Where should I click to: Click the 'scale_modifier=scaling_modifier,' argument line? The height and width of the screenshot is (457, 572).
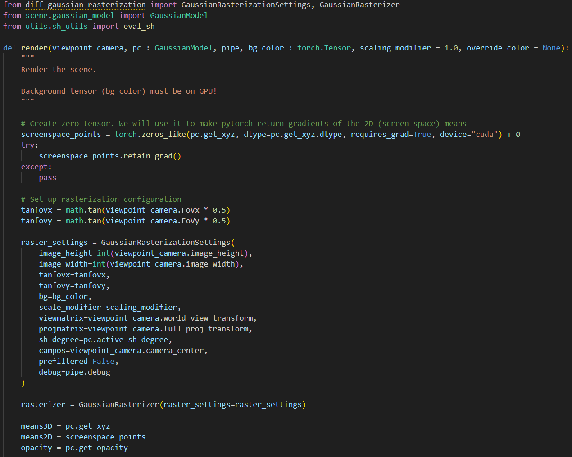110,308
